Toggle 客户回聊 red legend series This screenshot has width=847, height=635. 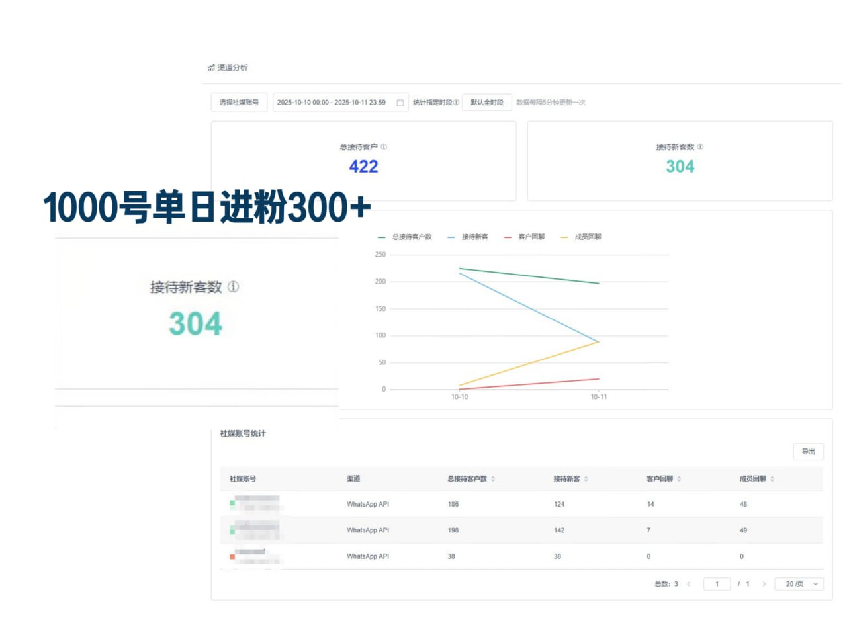point(525,237)
